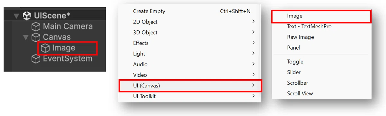Screen dimensions: 386x116
Task: Click the cube icon next to Main Camera
Action: [x=36, y=27]
